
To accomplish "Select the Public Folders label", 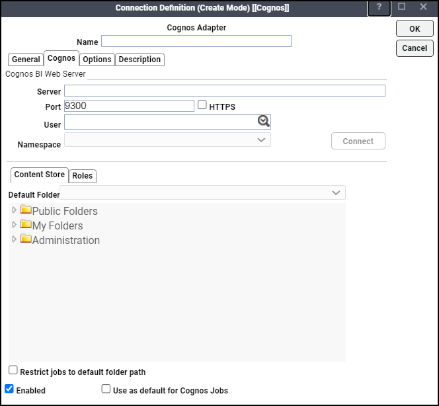I will (x=65, y=211).
